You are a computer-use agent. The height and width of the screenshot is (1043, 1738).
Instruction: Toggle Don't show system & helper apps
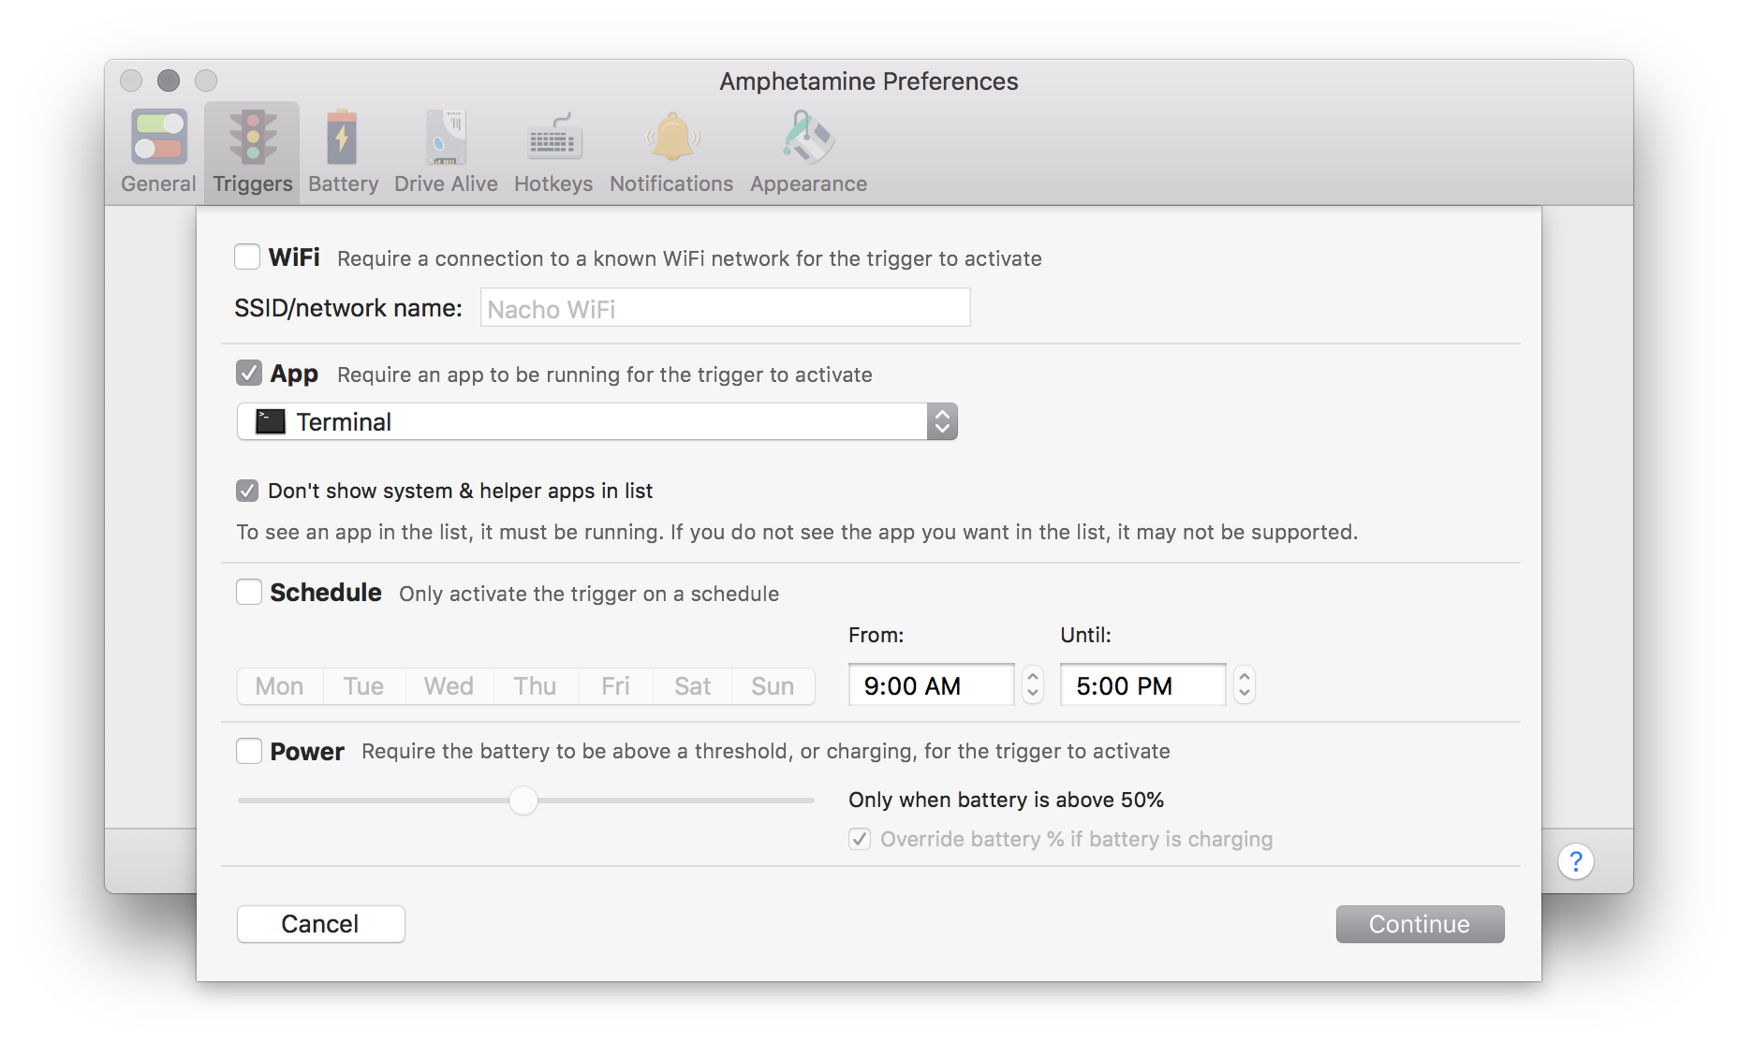click(x=247, y=490)
